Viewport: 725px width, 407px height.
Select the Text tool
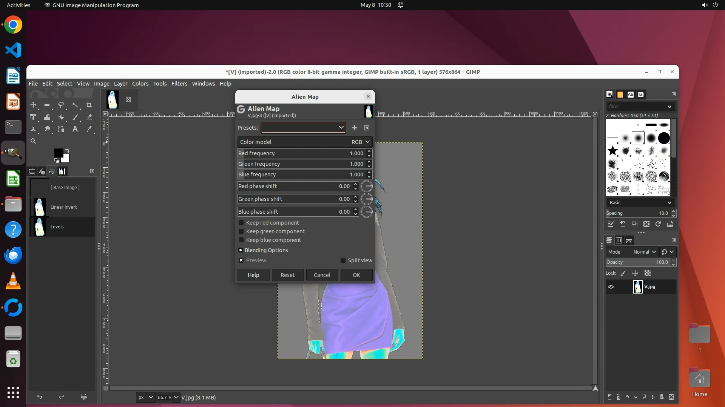[x=75, y=129]
